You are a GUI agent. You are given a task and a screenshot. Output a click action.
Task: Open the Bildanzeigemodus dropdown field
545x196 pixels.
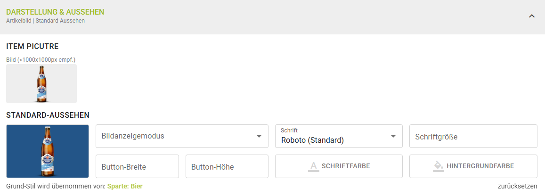click(177, 136)
